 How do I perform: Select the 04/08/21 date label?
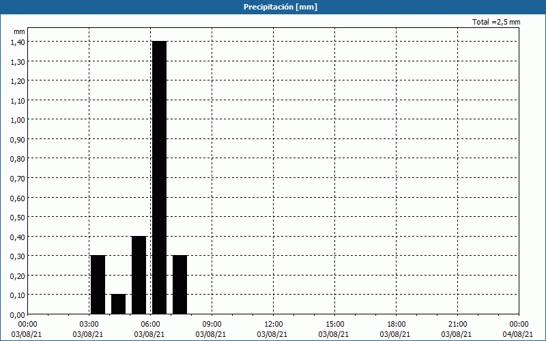pos(518,334)
